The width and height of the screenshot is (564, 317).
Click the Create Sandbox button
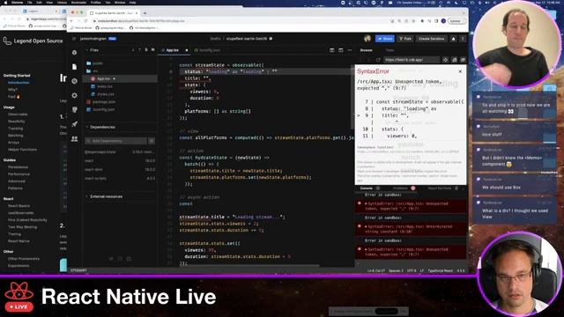(431, 39)
